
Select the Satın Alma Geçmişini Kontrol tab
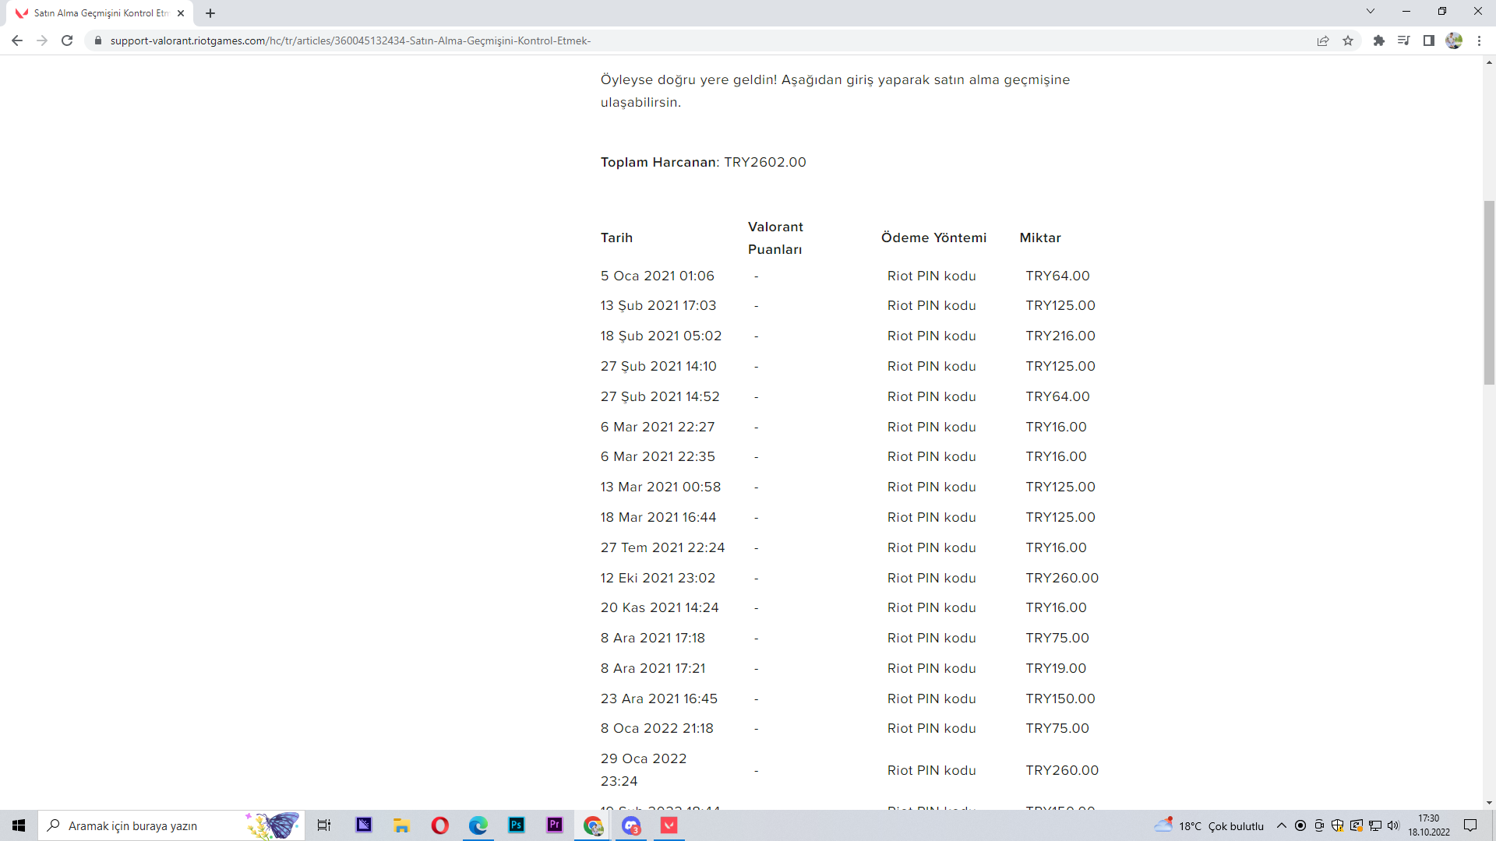pos(100,13)
